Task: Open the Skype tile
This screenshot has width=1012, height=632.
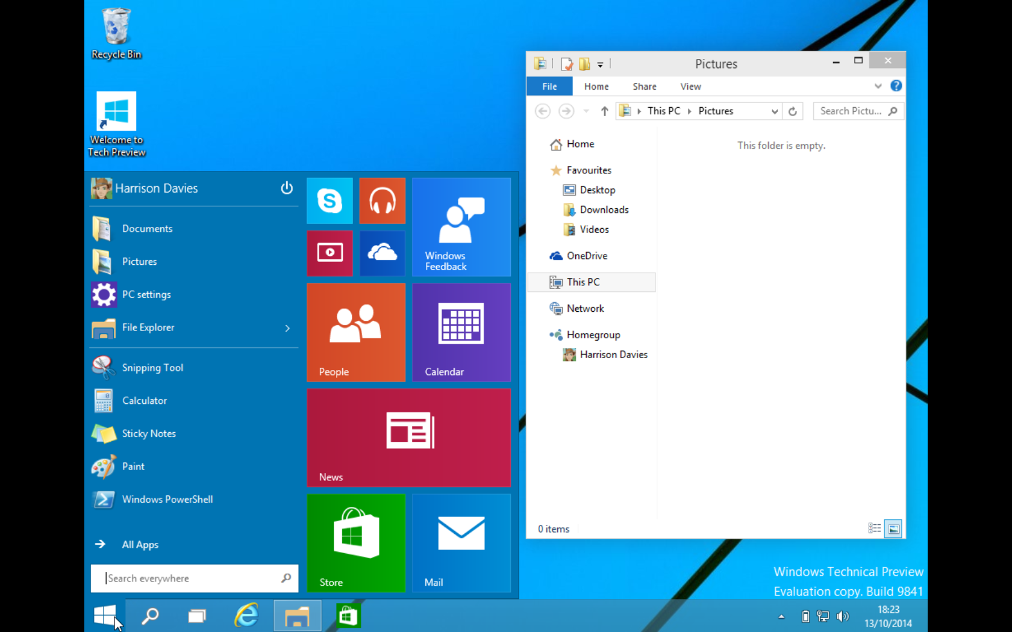Action: click(x=330, y=201)
